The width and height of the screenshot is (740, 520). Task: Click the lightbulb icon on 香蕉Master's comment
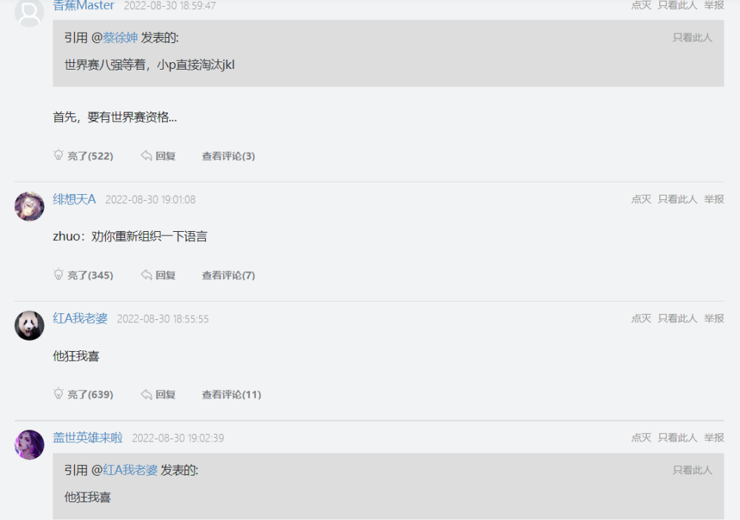[58, 156]
